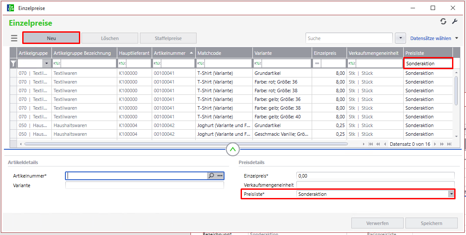Click the Artikelnummer ellipsis button
Screen dimensions: 466x235
coord(220,176)
